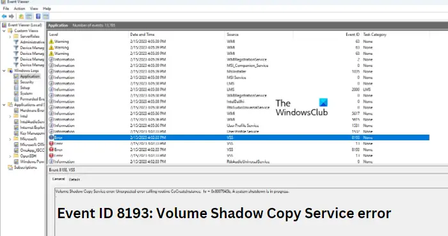Select the Subscriptions node
Viewport: 448px width, 236px height.
[26, 167]
